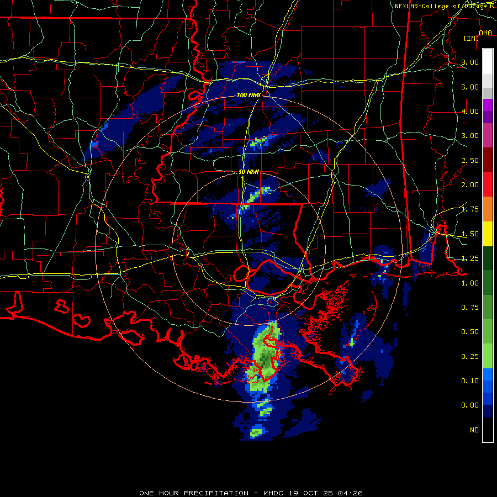Click the "KHDC" station identifier in caption
Screen dimensions: 497x497
pyautogui.click(x=274, y=493)
